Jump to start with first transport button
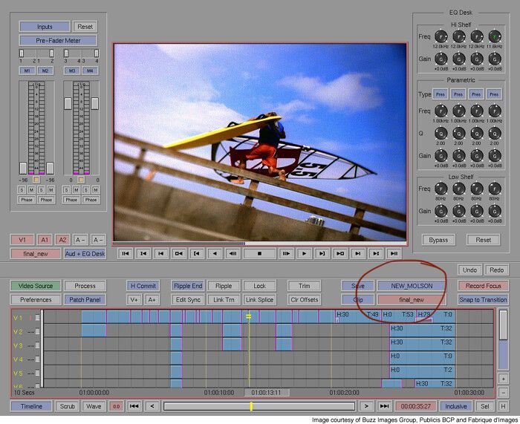 pyautogui.click(x=126, y=254)
